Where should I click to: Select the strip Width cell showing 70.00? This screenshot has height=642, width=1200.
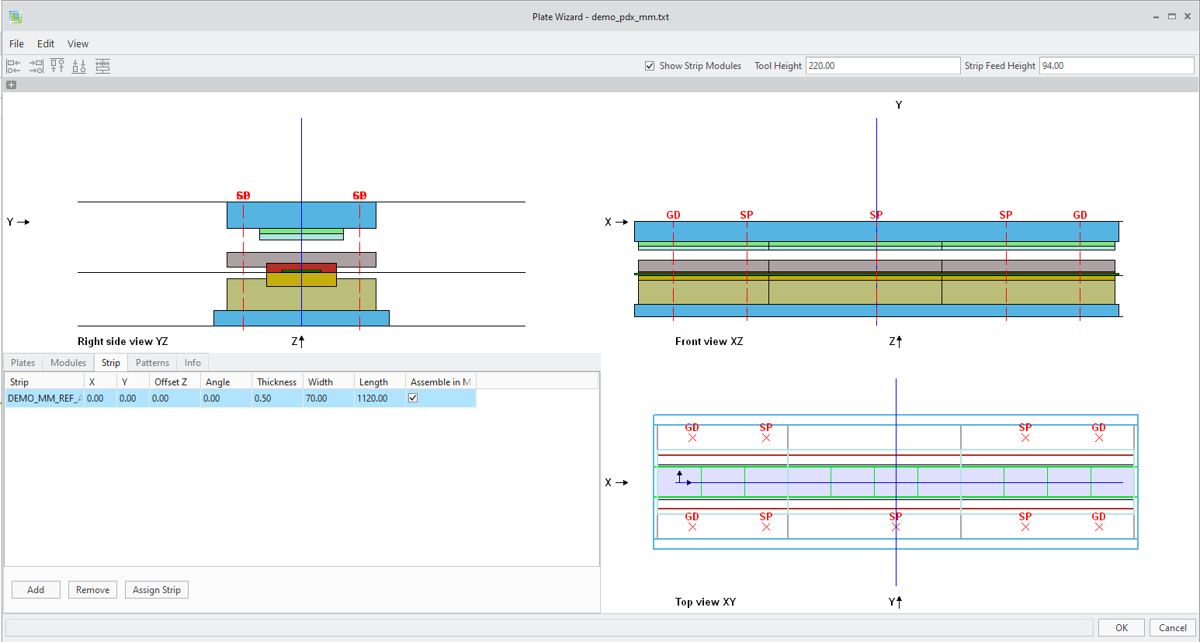[x=328, y=399]
